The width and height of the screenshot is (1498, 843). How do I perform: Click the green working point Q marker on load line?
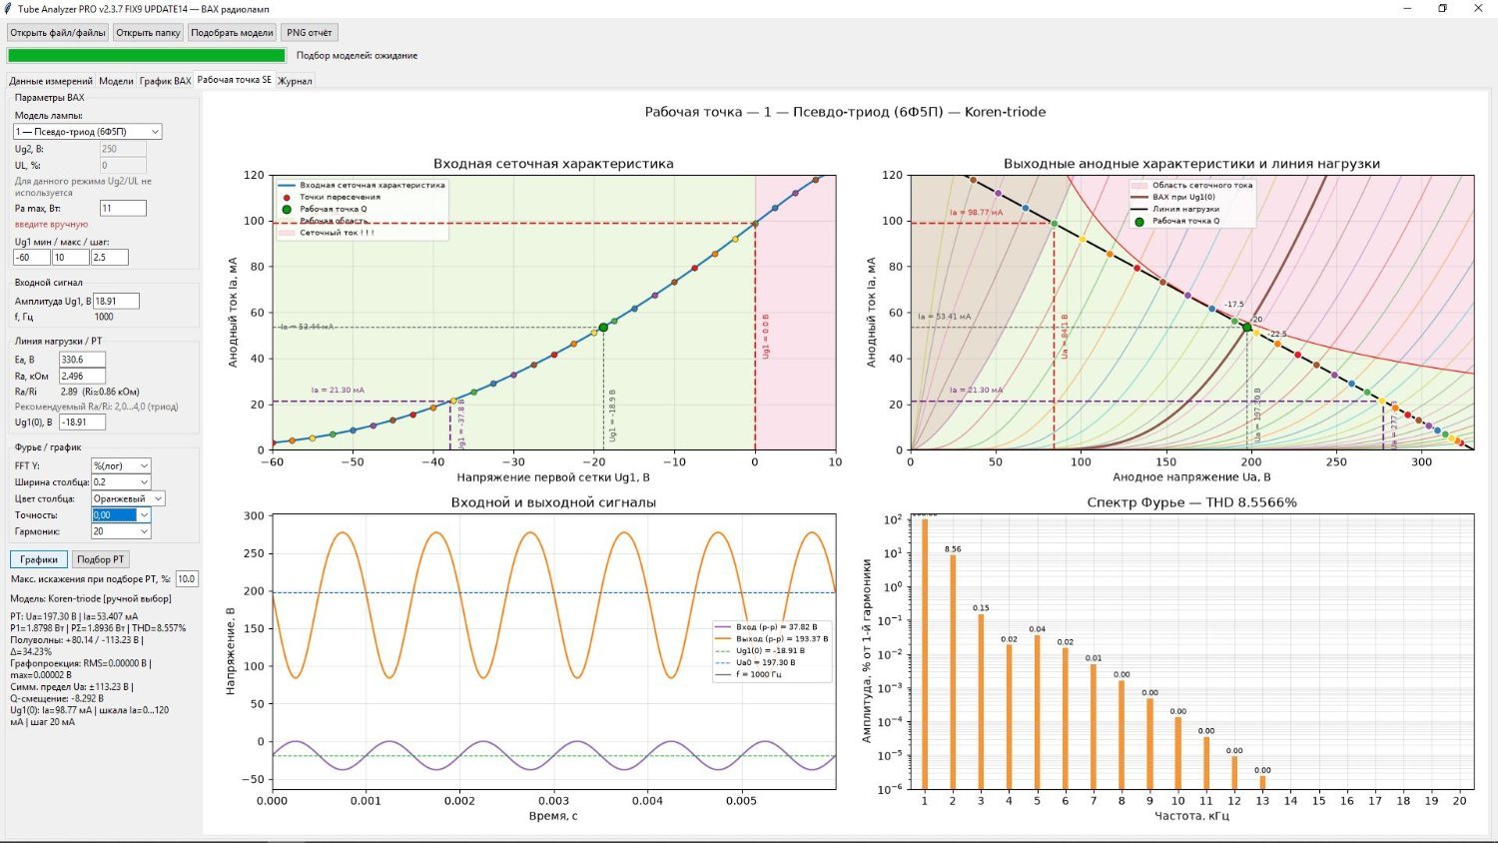[1246, 328]
